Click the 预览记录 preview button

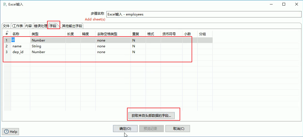click(151, 129)
